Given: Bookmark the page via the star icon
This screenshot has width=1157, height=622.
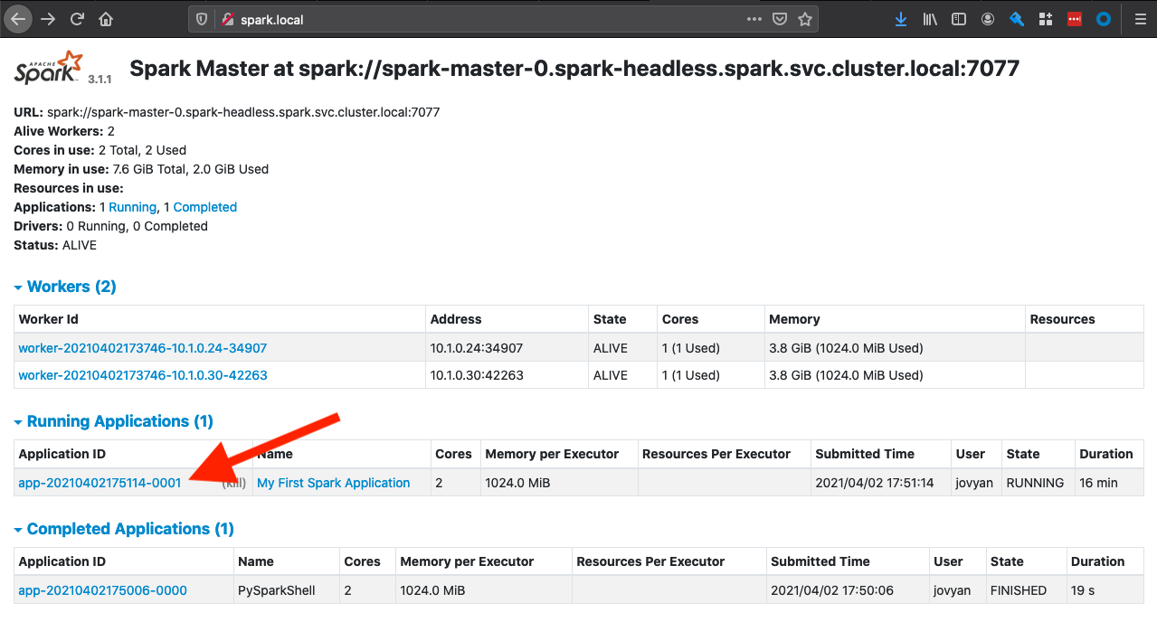Looking at the screenshot, I should [x=805, y=18].
